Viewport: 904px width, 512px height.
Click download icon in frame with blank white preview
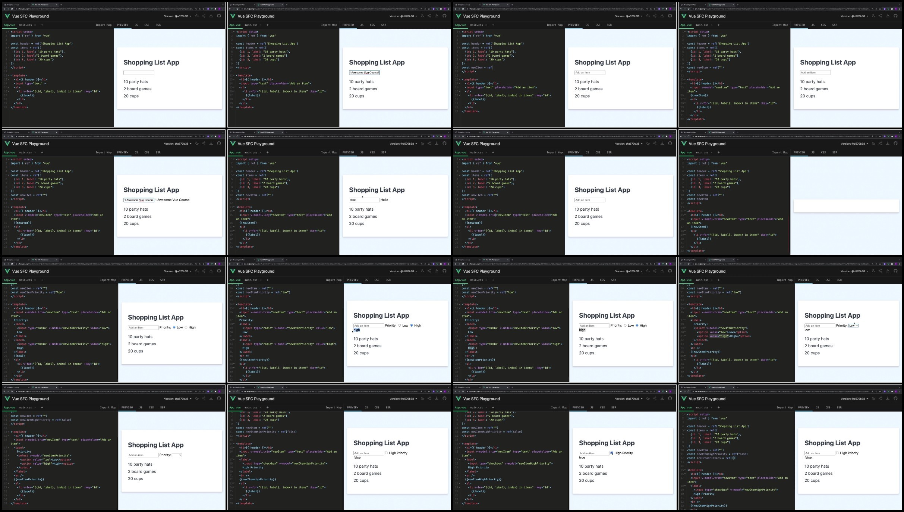(888, 144)
